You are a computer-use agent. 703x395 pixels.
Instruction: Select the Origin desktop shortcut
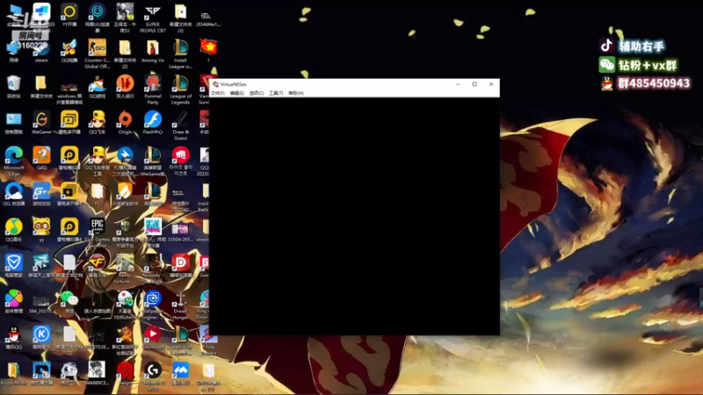pos(125,123)
